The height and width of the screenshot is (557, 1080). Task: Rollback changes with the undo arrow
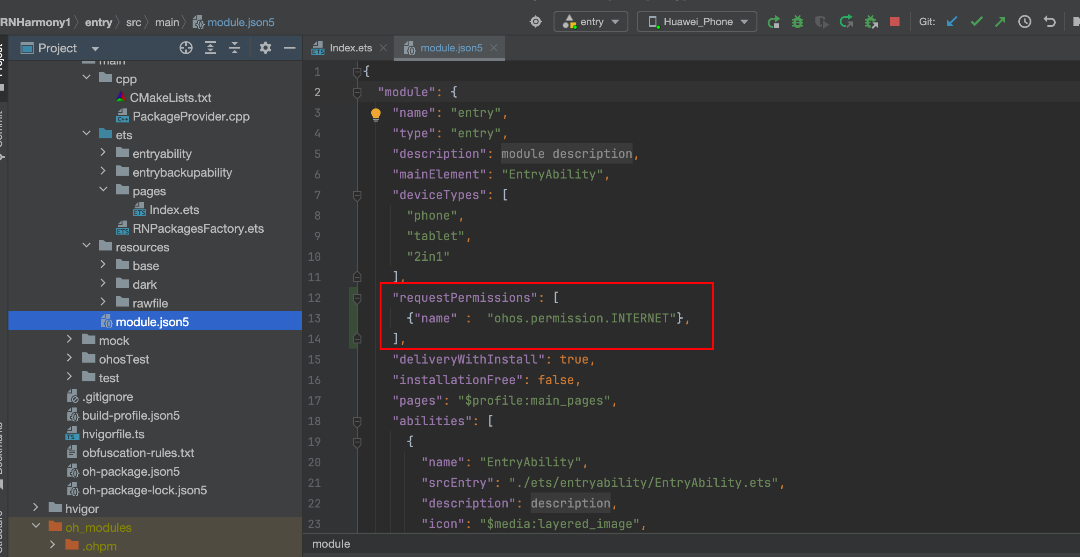[1050, 22]
